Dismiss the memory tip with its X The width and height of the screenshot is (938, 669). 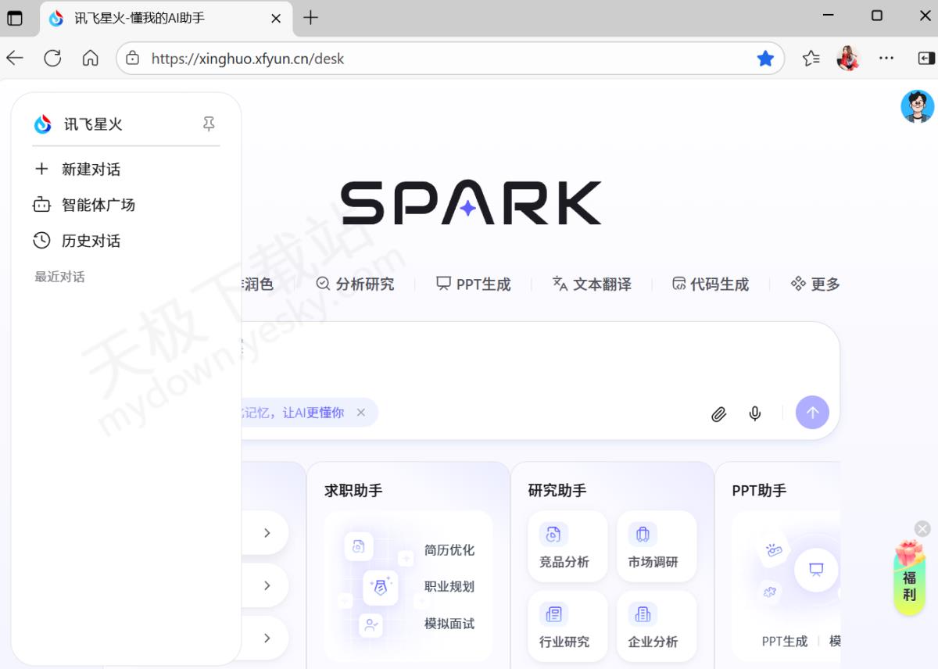(360, 413)
